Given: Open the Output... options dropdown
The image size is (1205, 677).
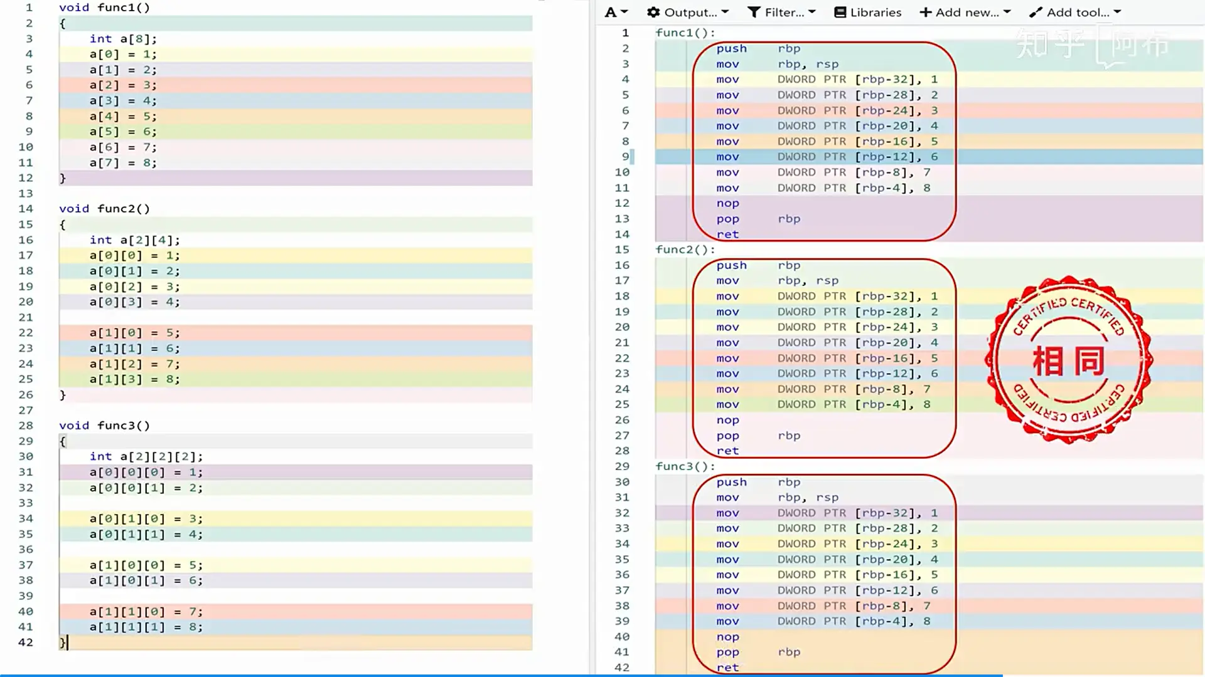Looking at the screenshot, I should pos(688,12).
